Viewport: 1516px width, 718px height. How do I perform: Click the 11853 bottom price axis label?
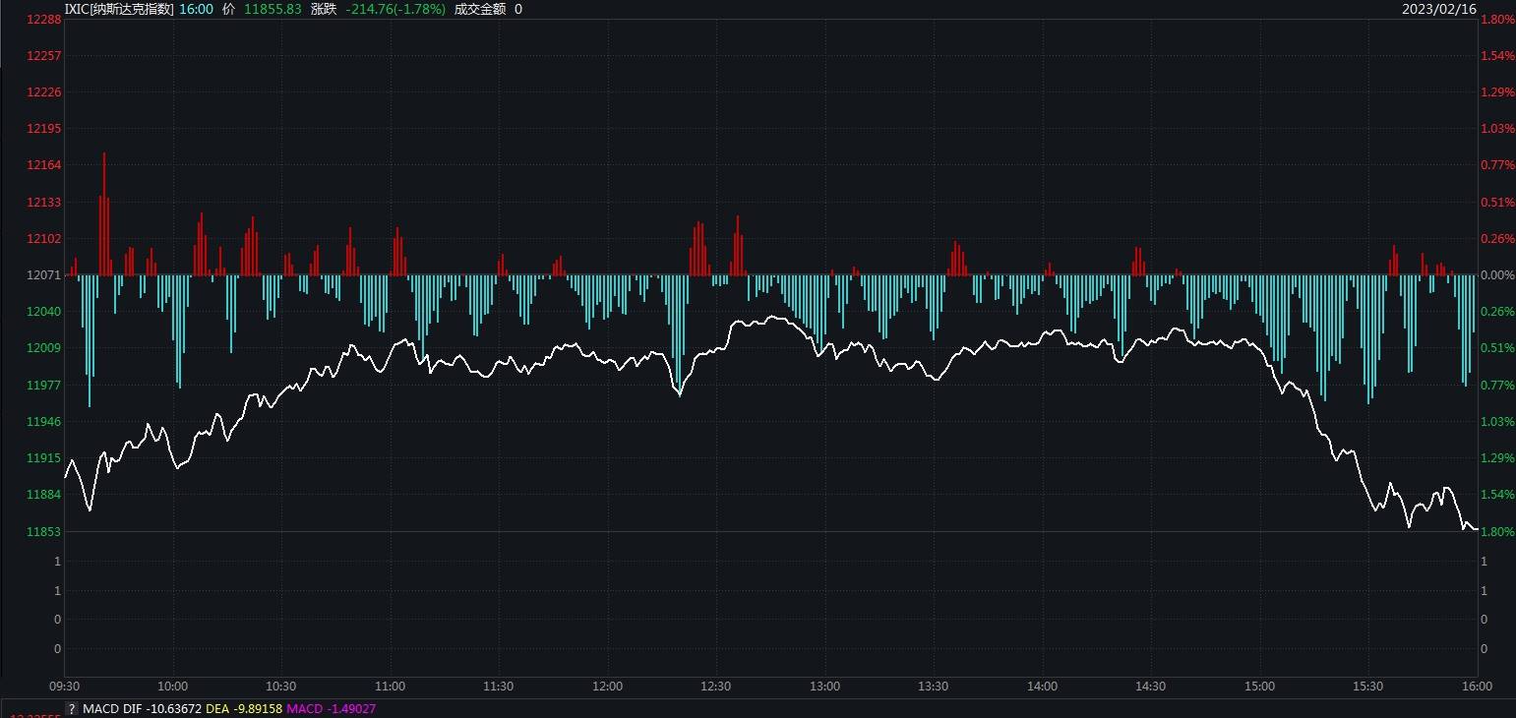pos(45,532)
